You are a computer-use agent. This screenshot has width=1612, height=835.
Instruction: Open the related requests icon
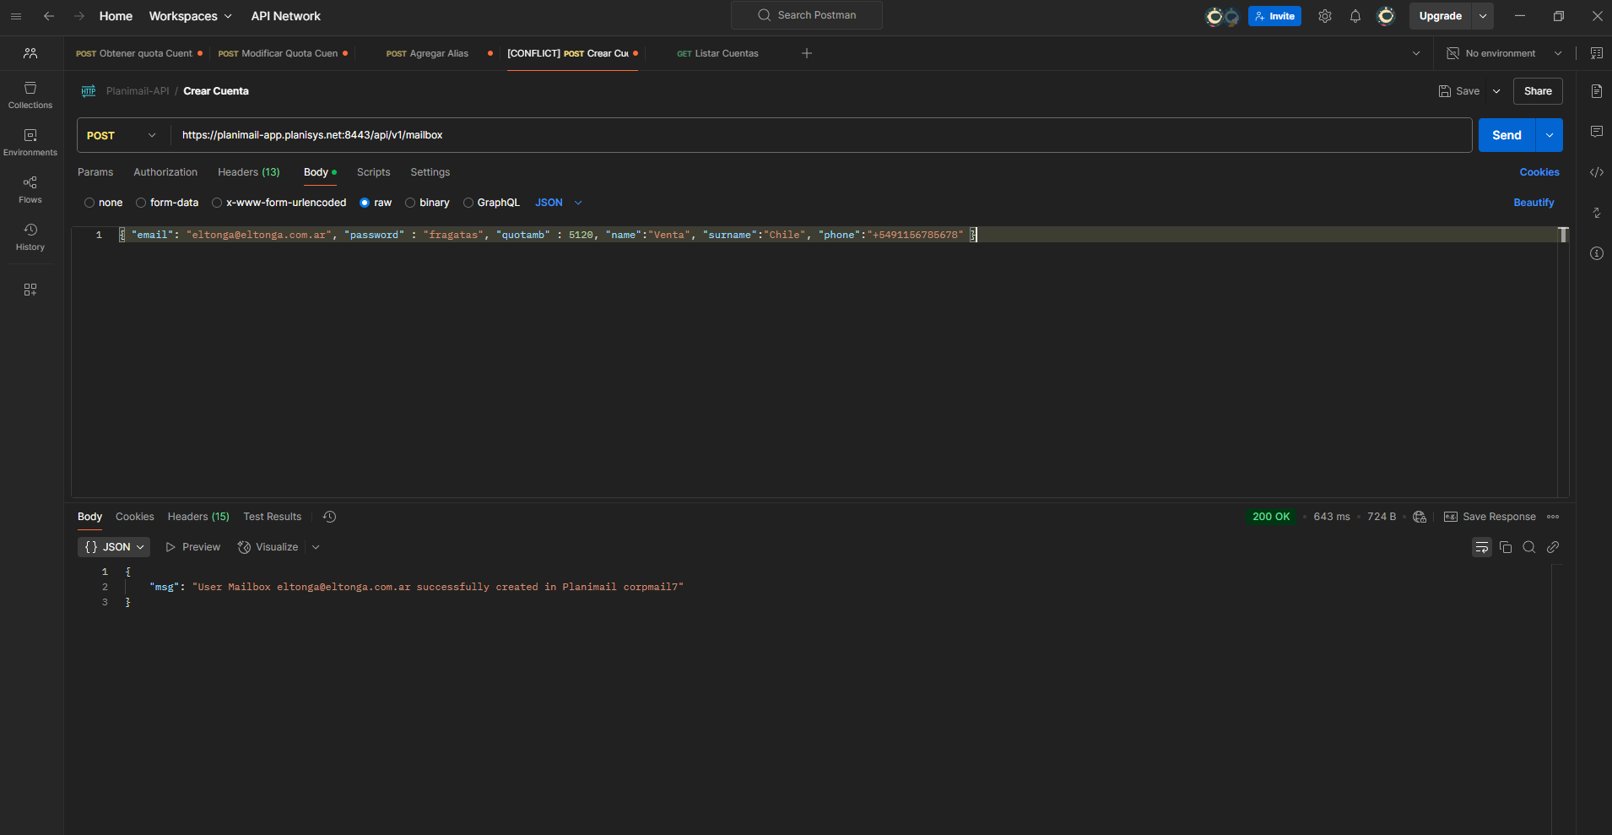pos(1597,213)
